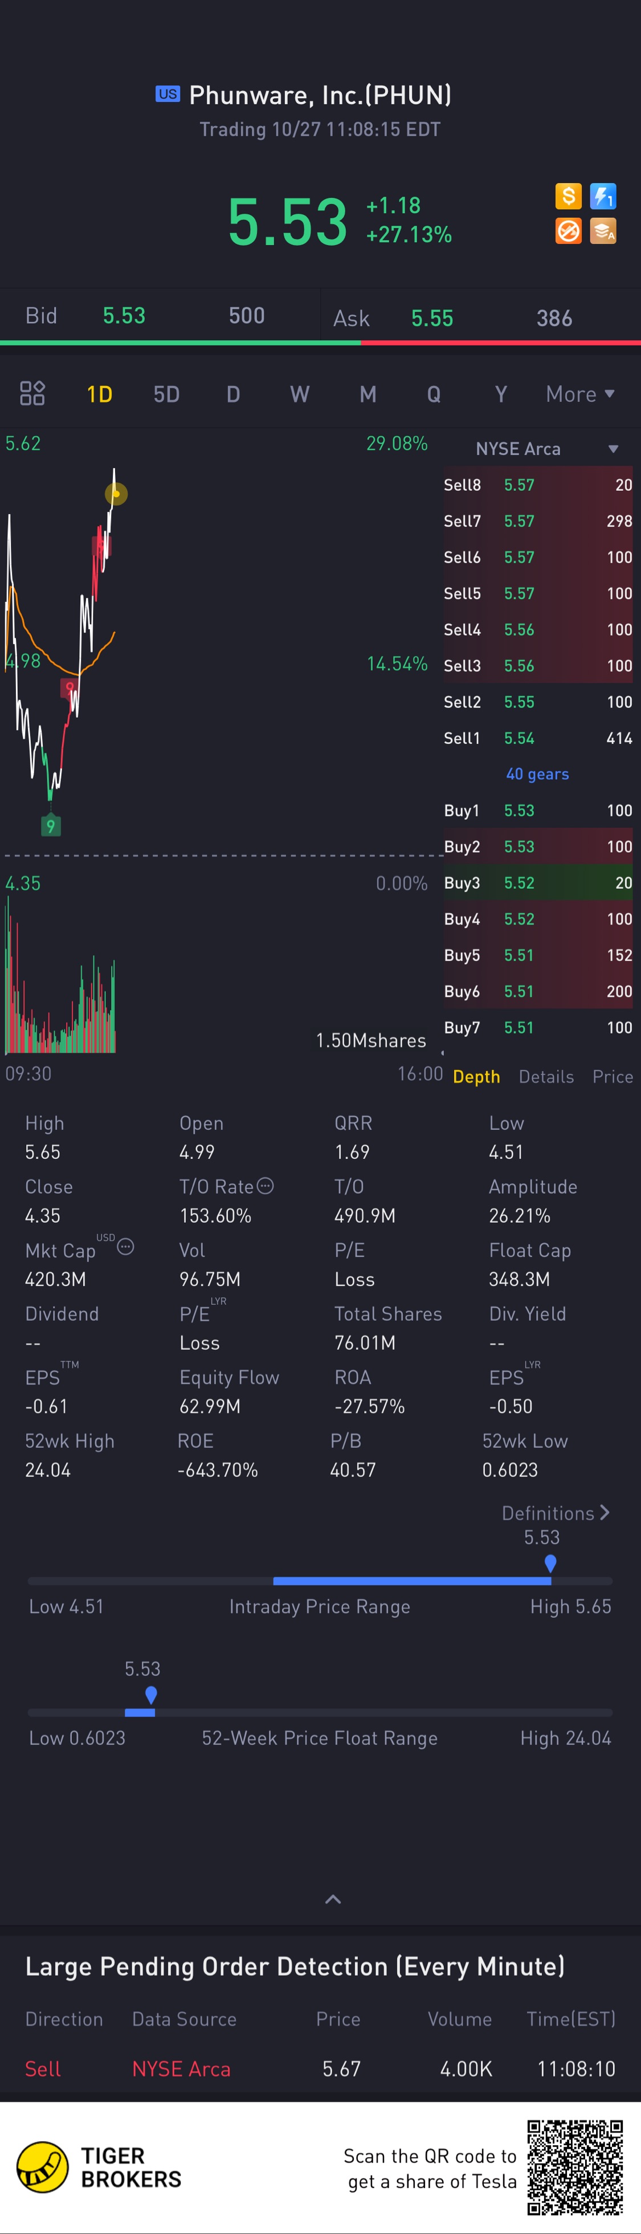Tap the Phunware, Inc.(PHUN) title
The height and width of the screenshot is (2234, 641).
320,95
